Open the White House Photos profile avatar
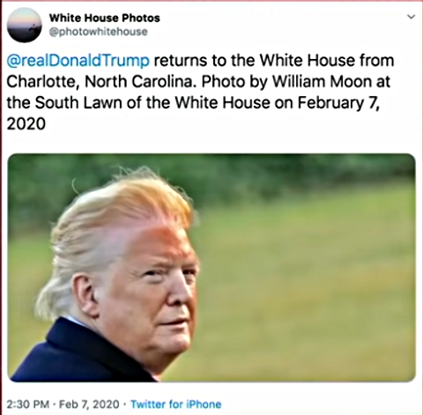423x415 pixels. [x=25, y=26]
